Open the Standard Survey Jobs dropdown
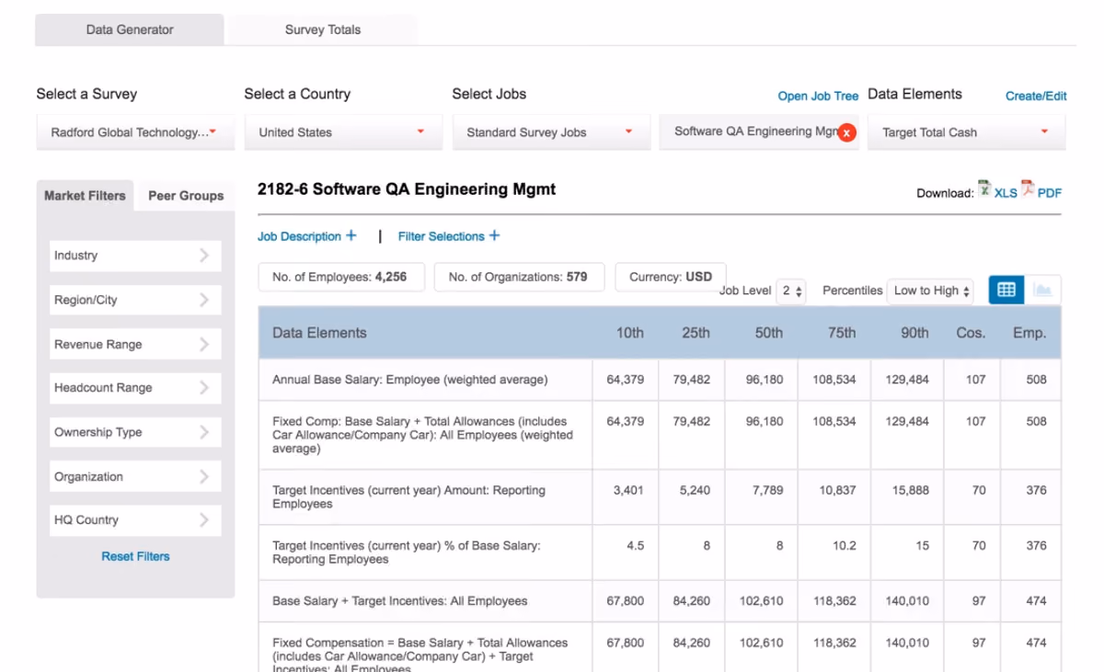1104x672 pixels. (x=551, y=132)
